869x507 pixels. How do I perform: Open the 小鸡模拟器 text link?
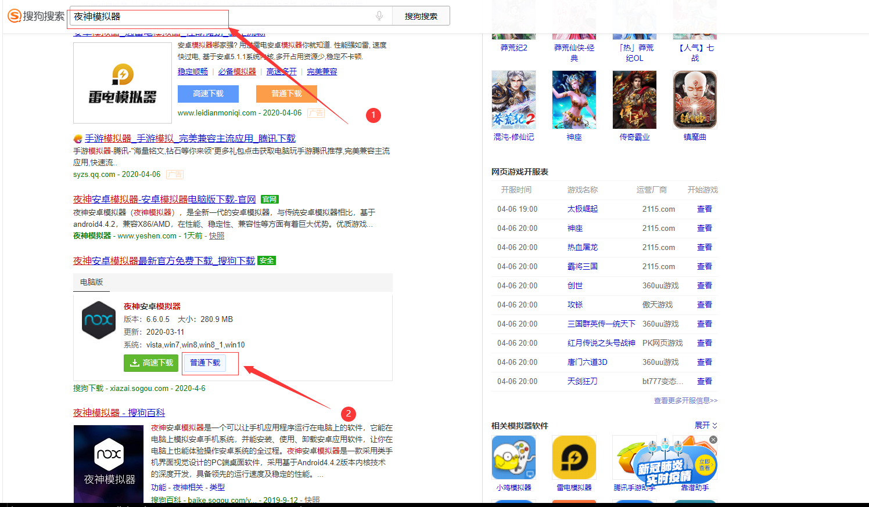[x=513, y=487]
